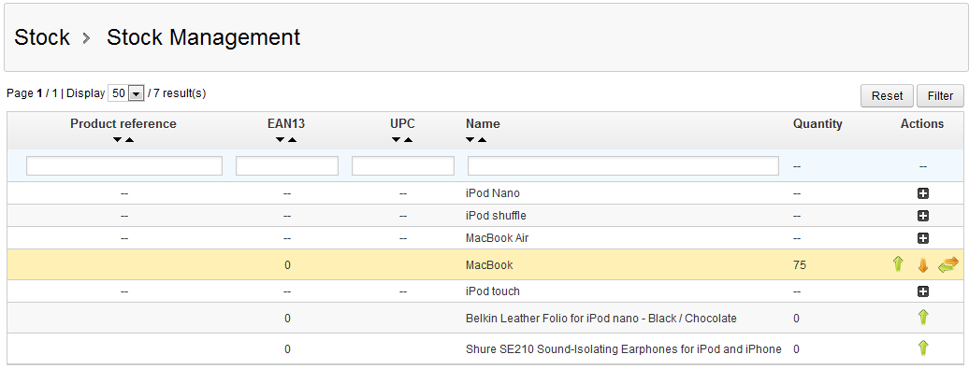Focus the Name filter field

623,166
